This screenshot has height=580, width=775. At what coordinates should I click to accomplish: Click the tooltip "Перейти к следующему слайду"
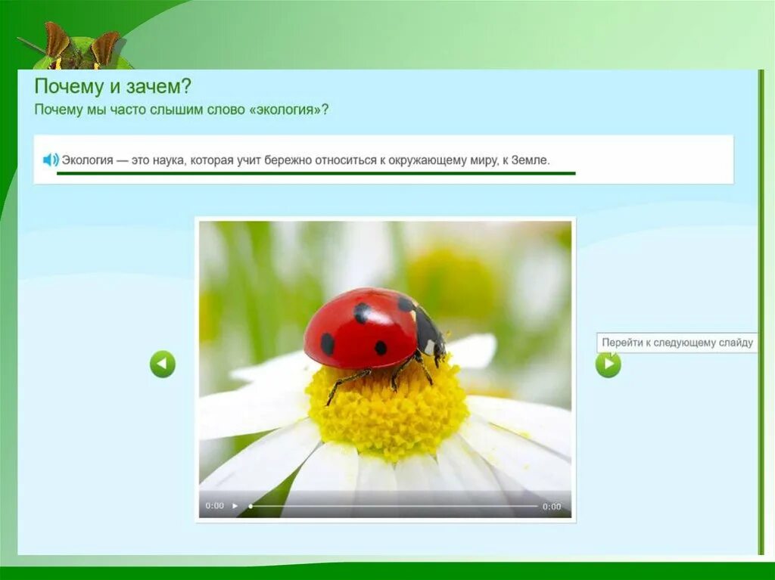pos(677,343)
